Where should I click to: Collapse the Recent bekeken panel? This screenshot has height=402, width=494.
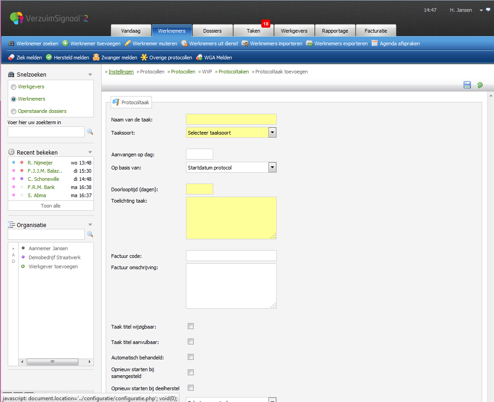click(x=90, y=152)
